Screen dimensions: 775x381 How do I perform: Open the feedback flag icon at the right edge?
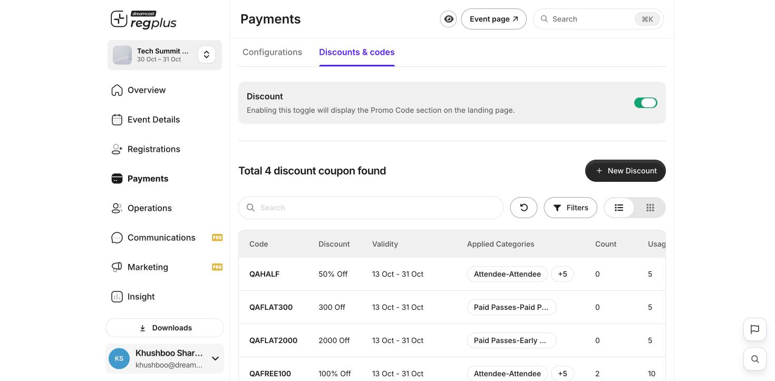[x=755, y=329]
